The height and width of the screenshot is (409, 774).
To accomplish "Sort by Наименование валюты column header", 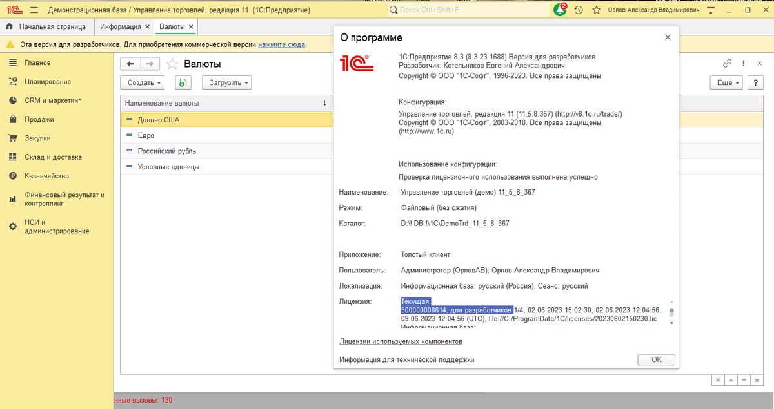I will coord(226,103).
